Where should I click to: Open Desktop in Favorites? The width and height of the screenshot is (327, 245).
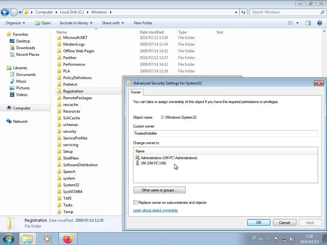click(23, 41)
